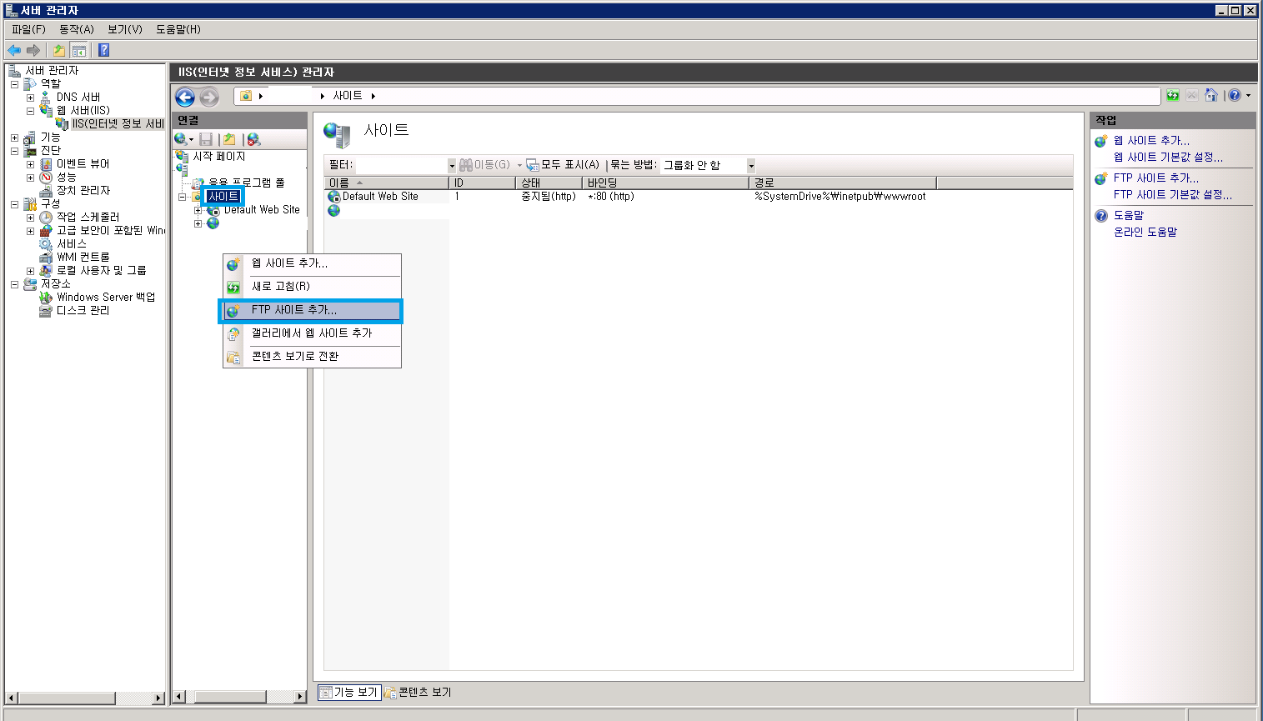Click 모두 표시(A) button
The height and width of the screenshot is (721, 1263).
[x=563, y=165]
